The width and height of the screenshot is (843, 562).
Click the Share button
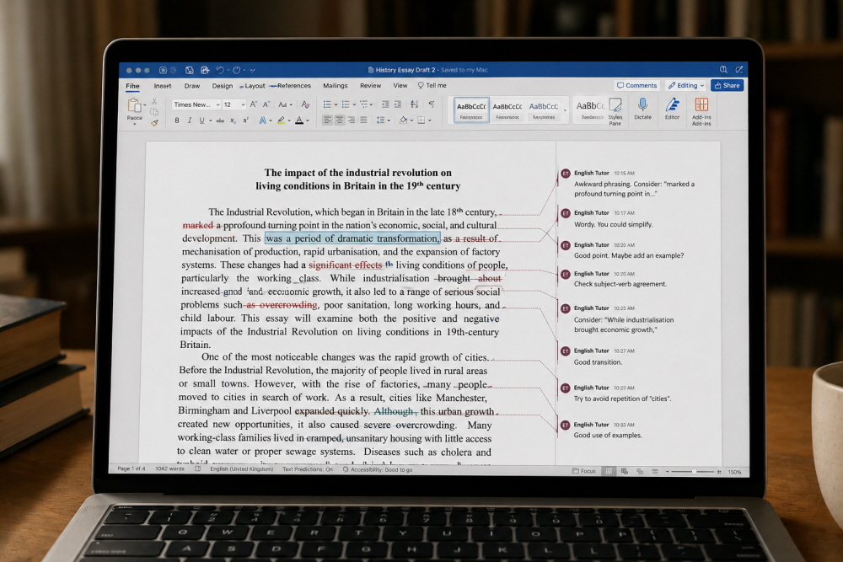click(727, 85)
